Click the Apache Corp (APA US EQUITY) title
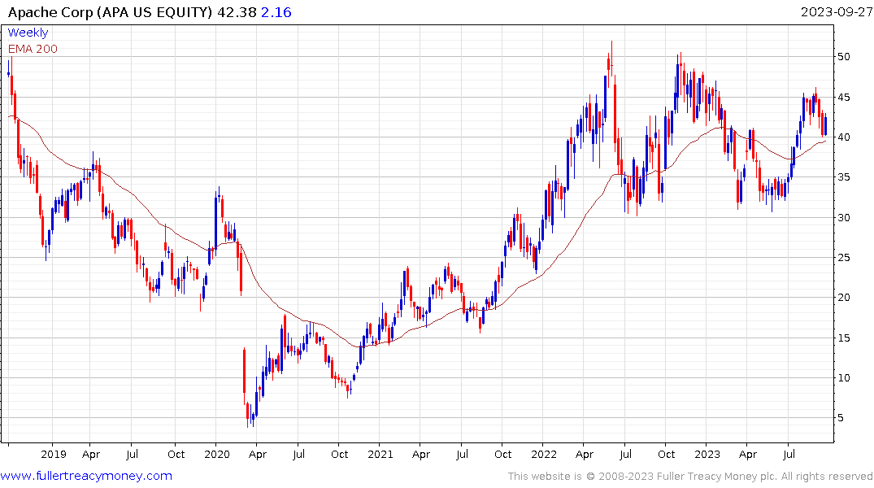 click(110, 12)
